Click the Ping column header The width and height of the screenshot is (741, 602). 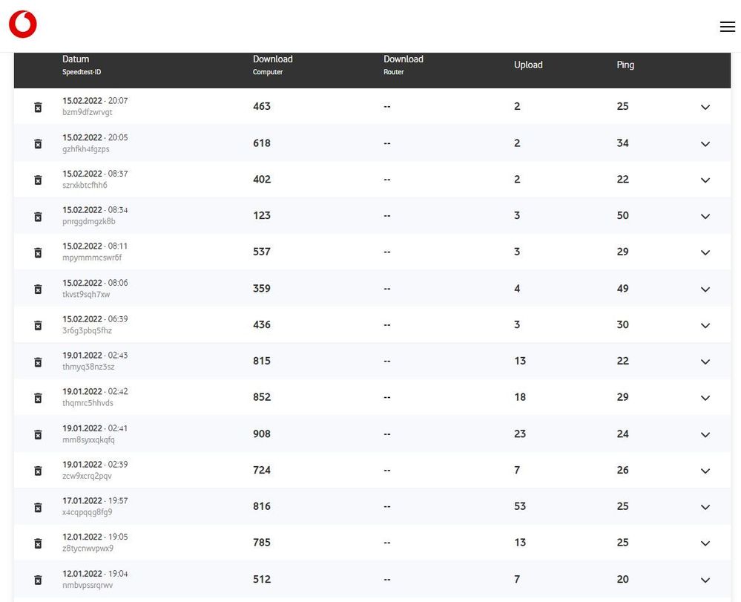(625, 65)
